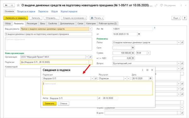Click the Отправить... button
The height and width of the screenshot is (118, 189).
[51, 18]
